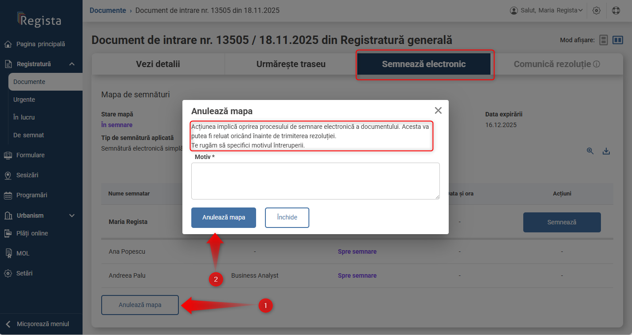This screenshot has height=335, width=632.
Task: Open the Maria Regista user dropdown
Action: [x=547, y=10]
